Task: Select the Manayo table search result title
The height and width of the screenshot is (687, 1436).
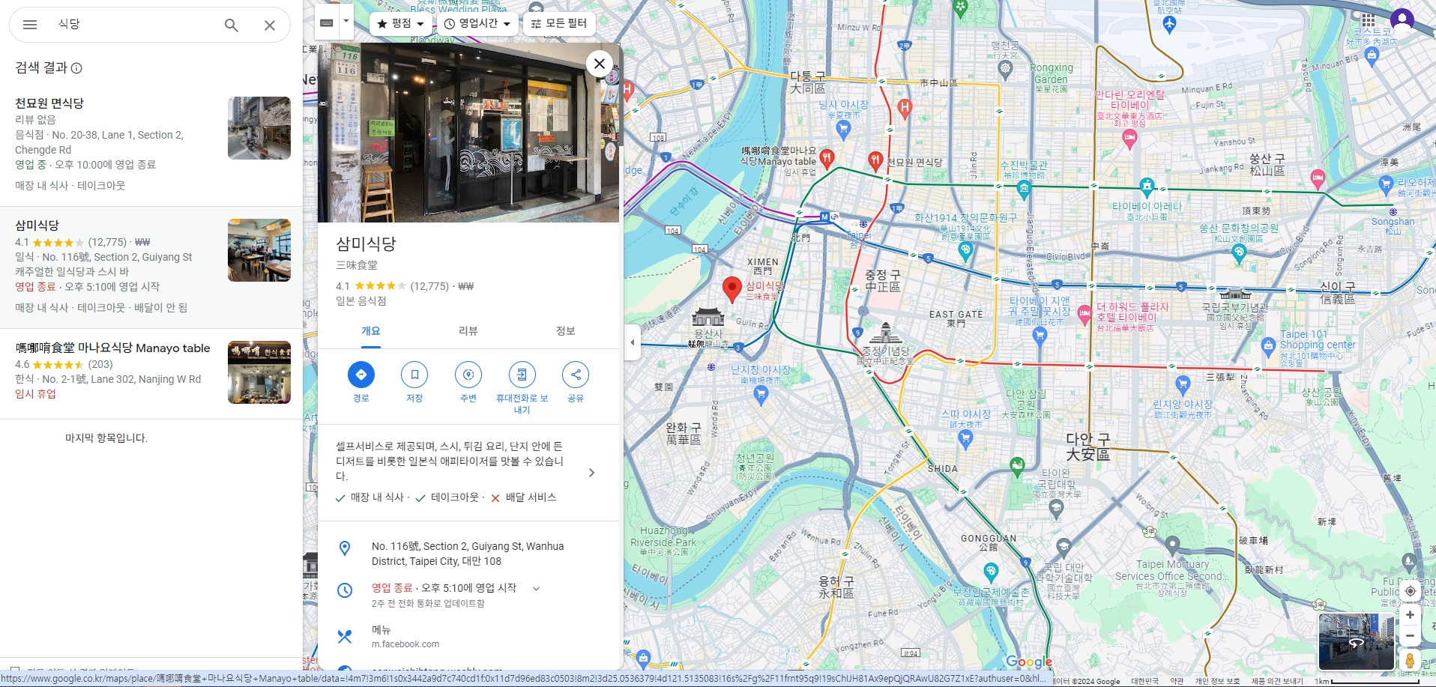Action: click(x=112, y=348)
